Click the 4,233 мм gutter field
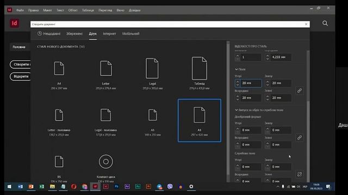The image size is (348, 195). point(281,57)
